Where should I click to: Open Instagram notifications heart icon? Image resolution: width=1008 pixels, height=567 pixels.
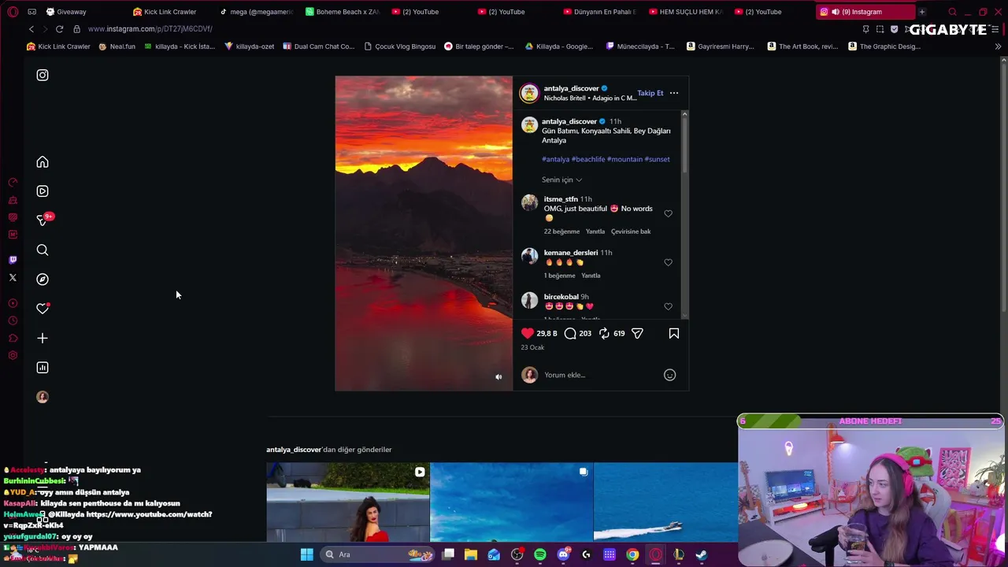43,309
